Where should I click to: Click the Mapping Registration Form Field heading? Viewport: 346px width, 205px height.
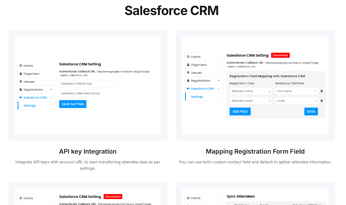point(255,152)
